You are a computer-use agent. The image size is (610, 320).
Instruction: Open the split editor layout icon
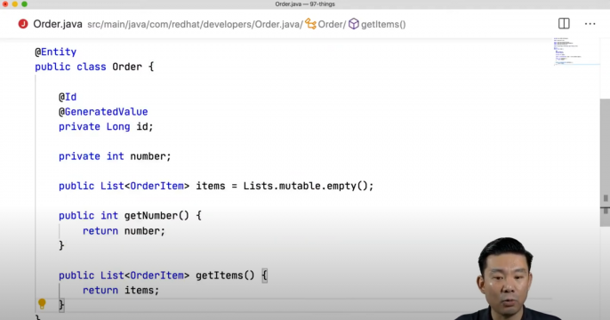tap(564, 24)
